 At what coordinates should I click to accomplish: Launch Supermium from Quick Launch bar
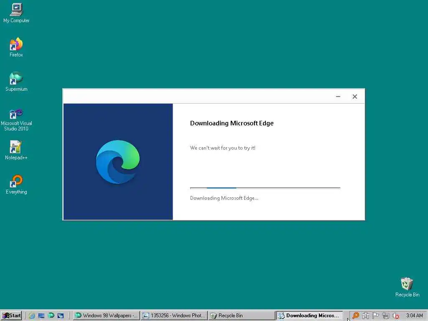(51, 316)
